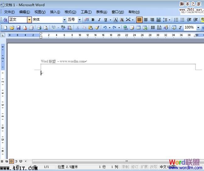This screenshot has width=204, height=171.
Task: Create a new blank document
Action: pos(5,27)
